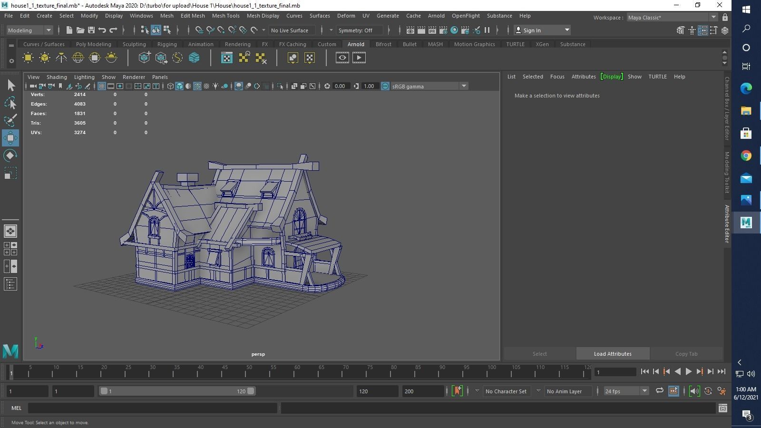Toggle viewport color management ON button
This screenshot has width=761, height=428.
coord(385,86)
